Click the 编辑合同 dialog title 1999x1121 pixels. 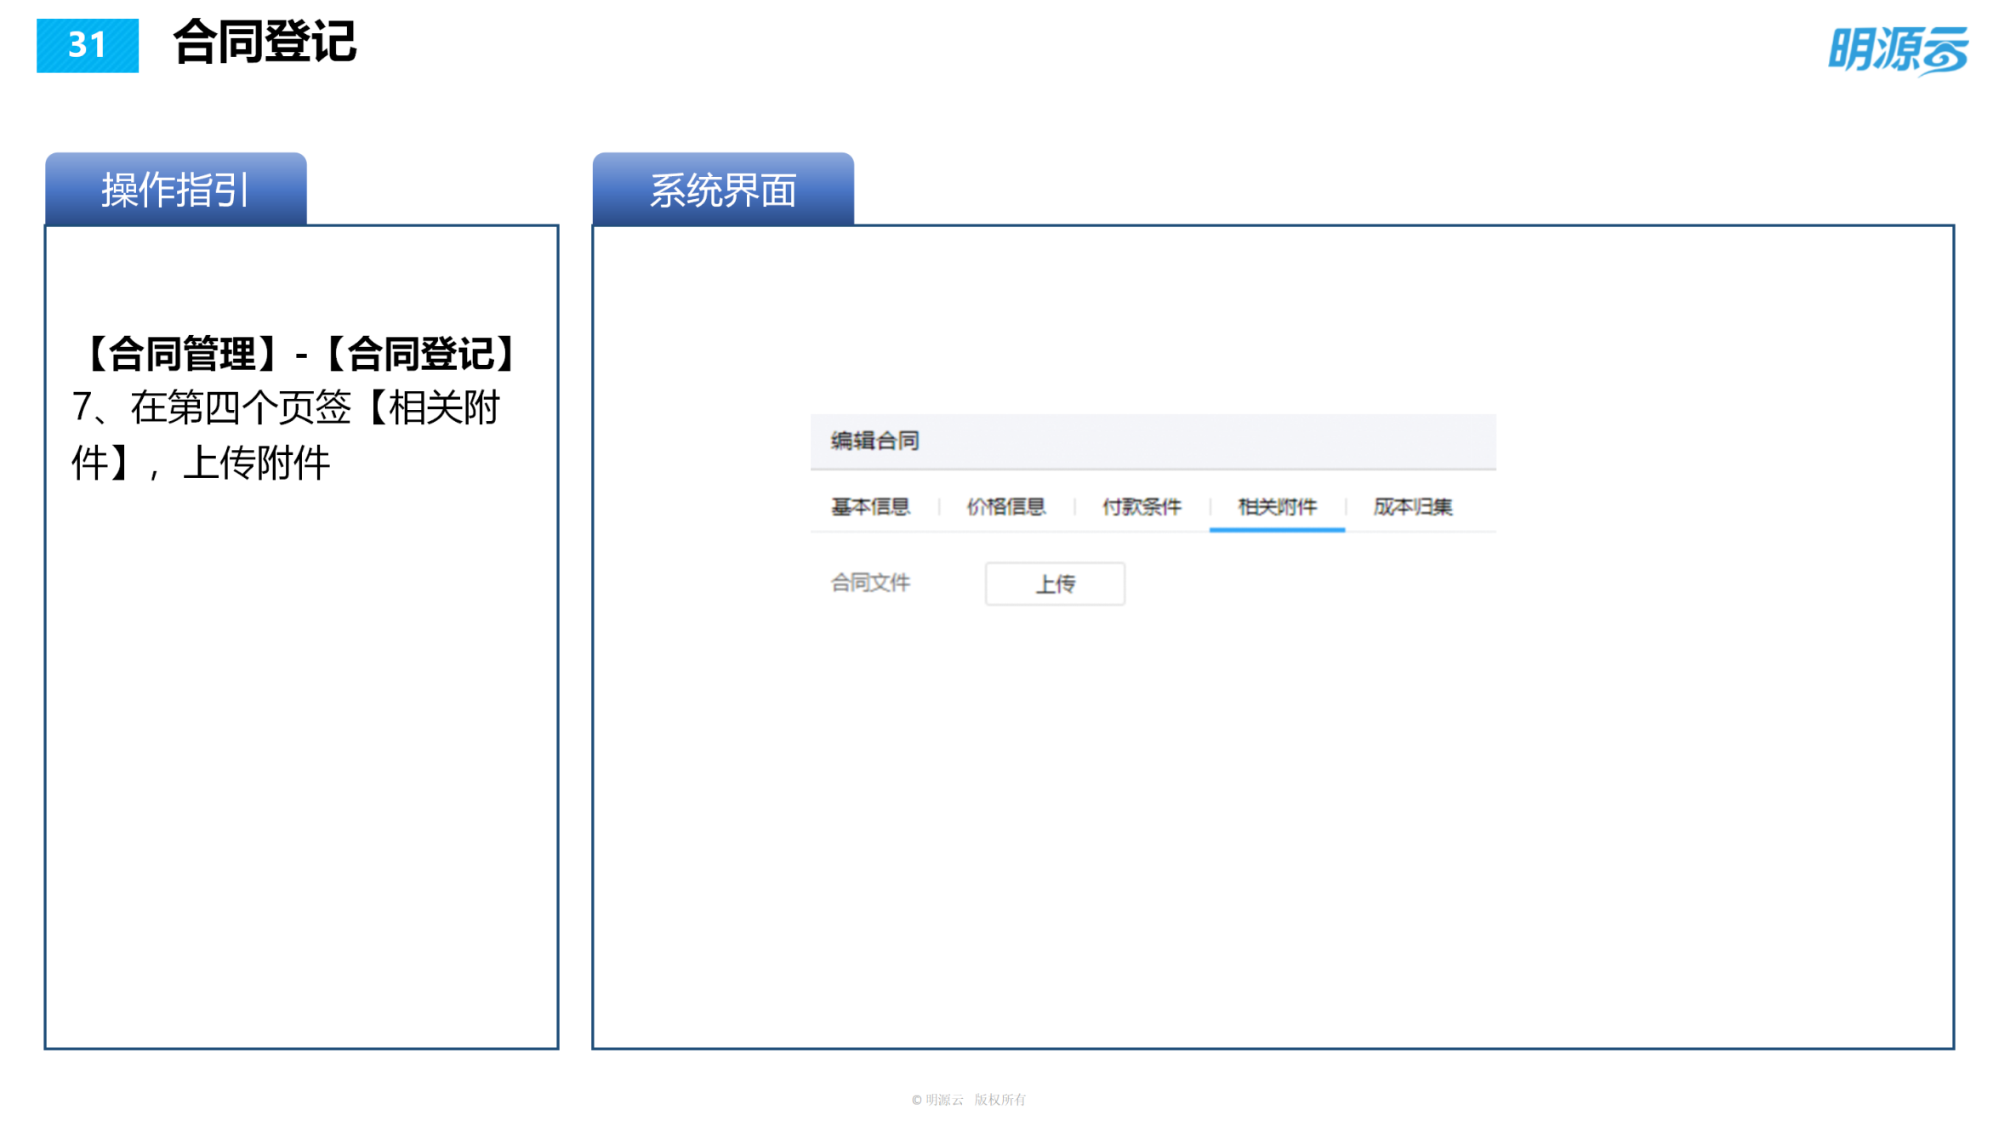[x=873, y=441]
